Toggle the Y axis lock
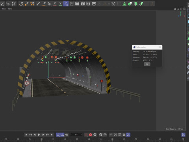The image size is (189, 142). click(60, 4)
